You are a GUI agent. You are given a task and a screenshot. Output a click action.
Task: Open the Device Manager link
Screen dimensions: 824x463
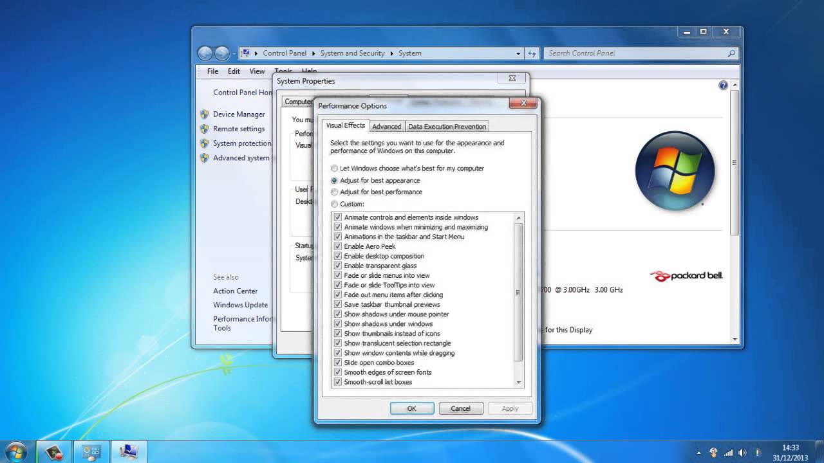click(x=239, y=114)
